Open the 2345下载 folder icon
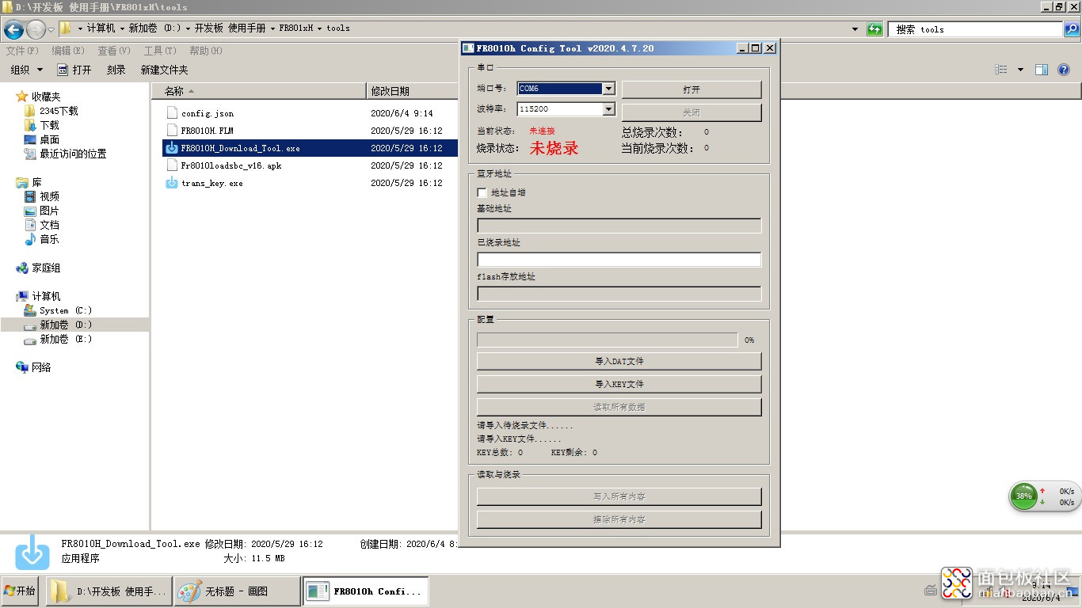This screenshot has height=608, width=1082. [x=30, y=111]
